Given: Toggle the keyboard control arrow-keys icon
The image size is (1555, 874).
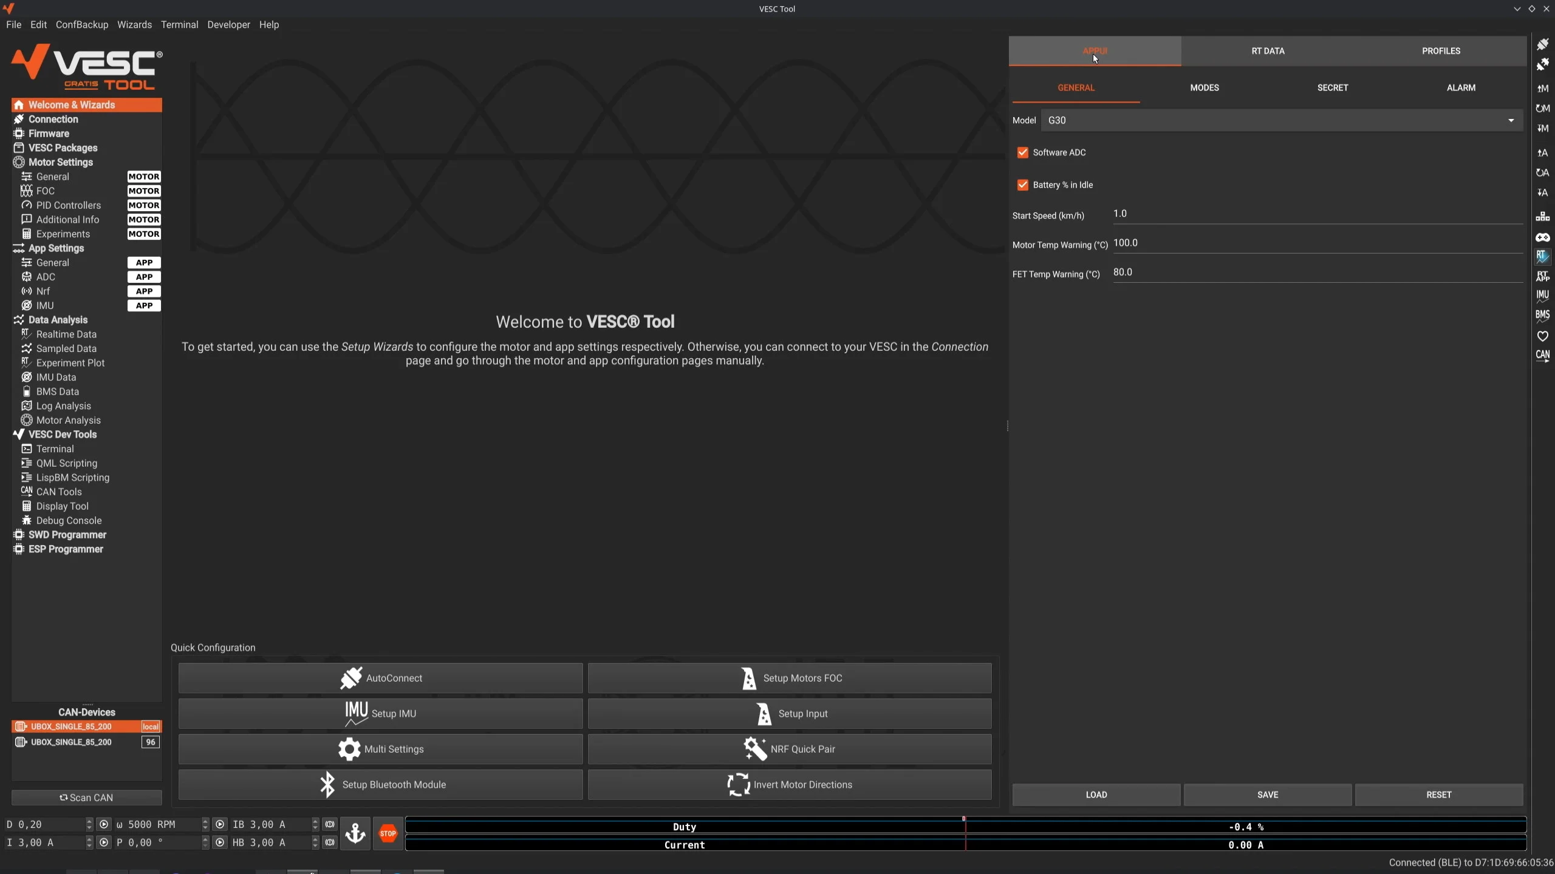Looking at the screenshot, I should tap(1542, 217).
